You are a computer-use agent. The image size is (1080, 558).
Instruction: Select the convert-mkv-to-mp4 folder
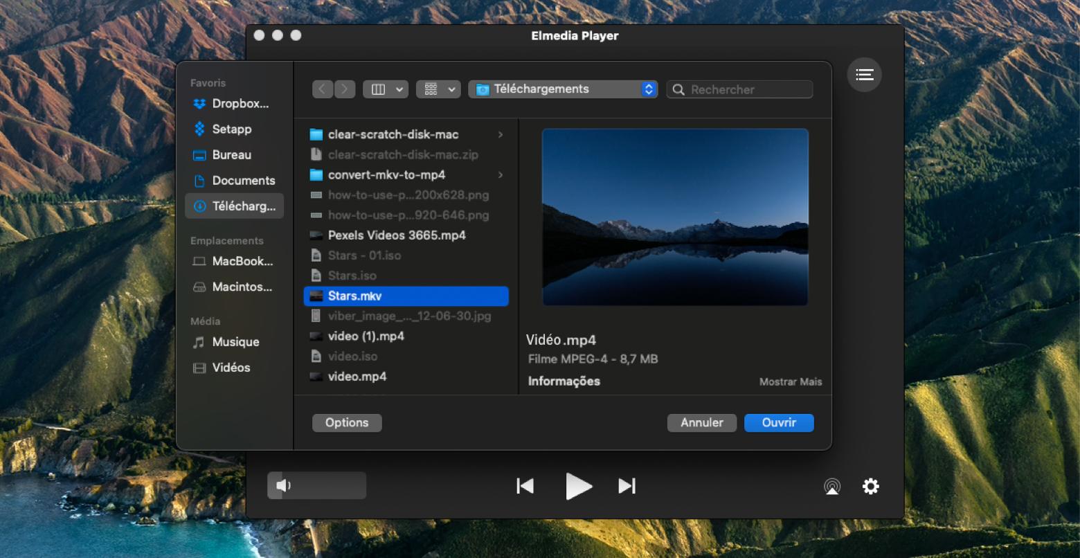[406, 175]
